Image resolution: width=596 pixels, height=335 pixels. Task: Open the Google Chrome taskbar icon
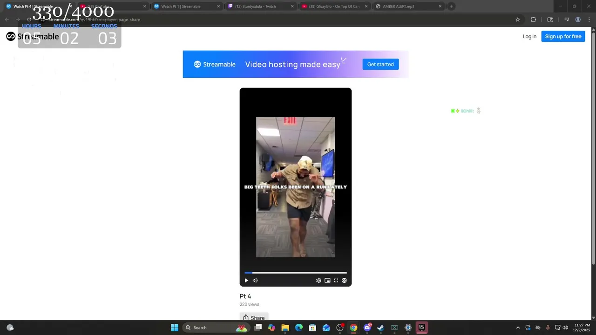click(x=353, y=328)
